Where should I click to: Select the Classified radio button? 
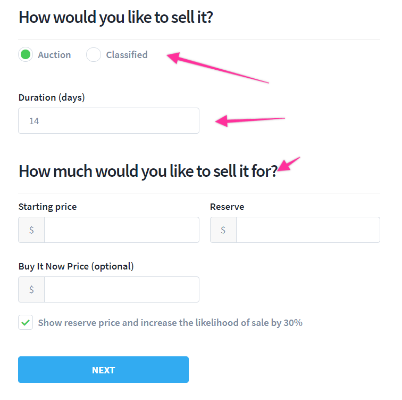94,54
